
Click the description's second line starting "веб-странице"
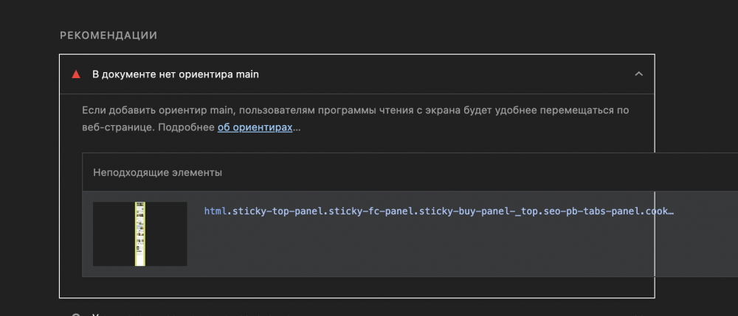click(148, 127)
